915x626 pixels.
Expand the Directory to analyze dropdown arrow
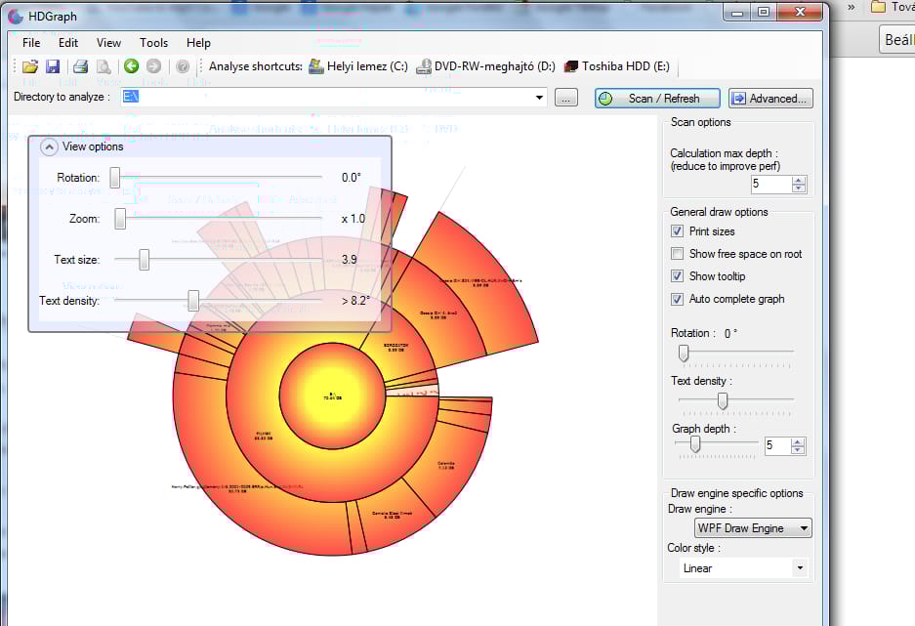pyautogui.click(x=539, y=98)
